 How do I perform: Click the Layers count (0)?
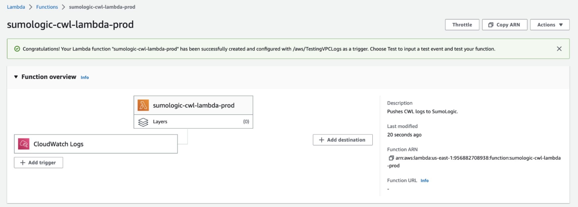pyautogui.click(x=246, y=122)
